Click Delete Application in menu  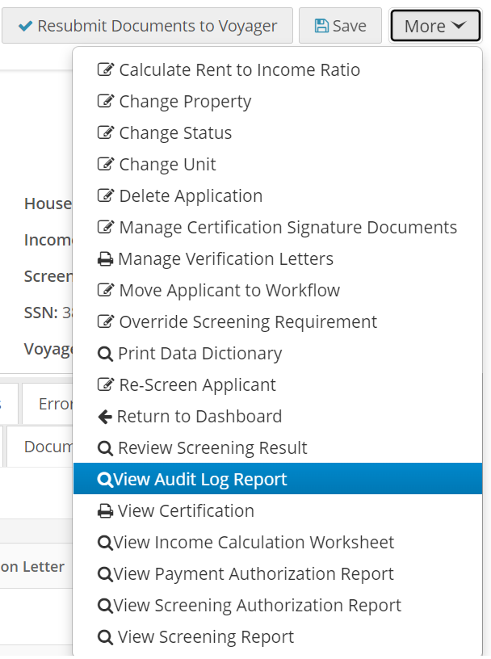(x=191, y=196)
